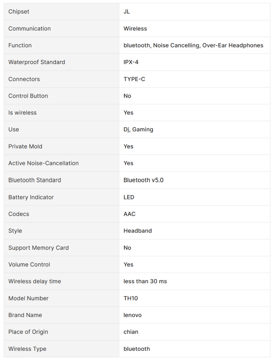Select the Bluetooth v5.0 value
The height and width of the screenshot is (360, 272).
144,180
